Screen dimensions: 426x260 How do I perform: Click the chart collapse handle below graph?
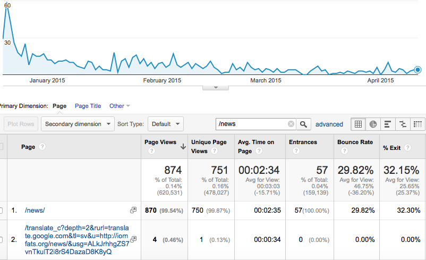(216, 87)
